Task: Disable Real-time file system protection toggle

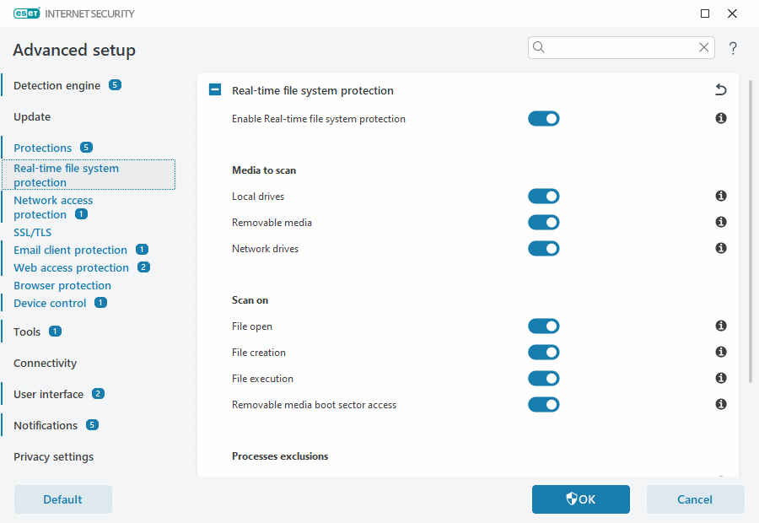Action: (543, 119)
